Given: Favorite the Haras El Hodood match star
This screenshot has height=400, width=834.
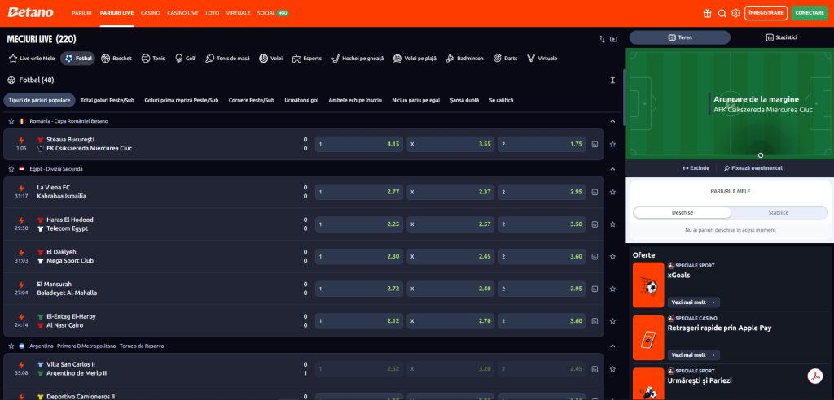Looking at the screenshot, I should pos(612,224).
